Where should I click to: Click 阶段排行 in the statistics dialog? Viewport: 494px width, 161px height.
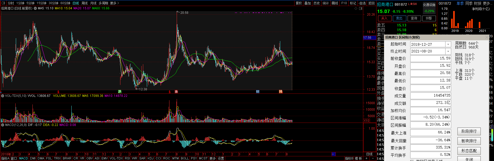[469, 131]
